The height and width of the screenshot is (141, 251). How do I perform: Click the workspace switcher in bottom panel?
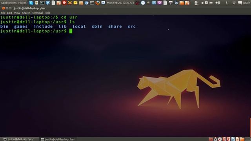point(248,139)
